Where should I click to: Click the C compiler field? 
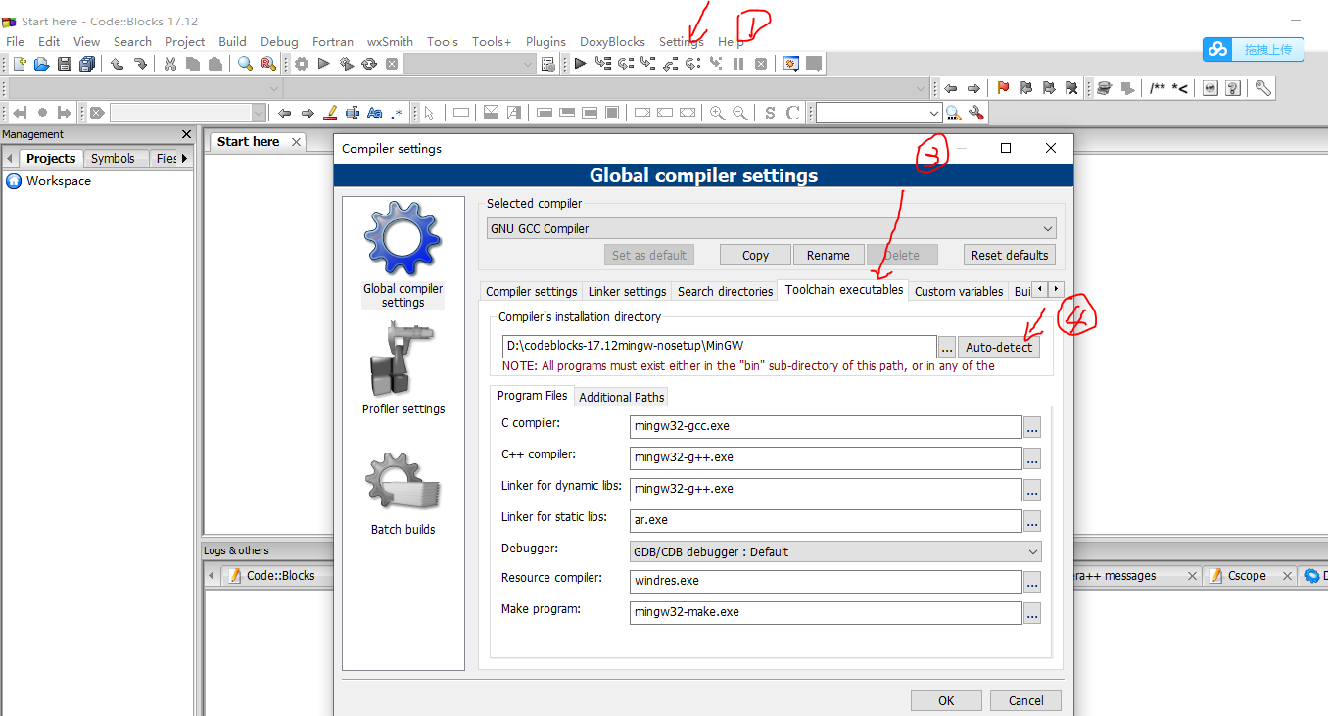coord(826,426)
